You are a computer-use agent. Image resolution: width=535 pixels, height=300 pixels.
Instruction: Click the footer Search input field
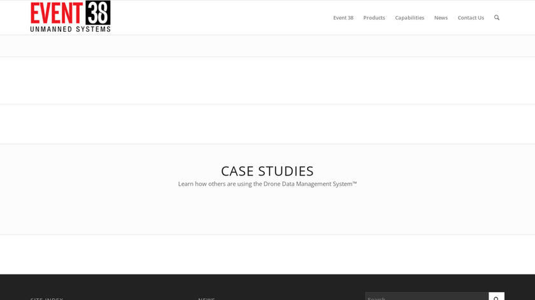427,296
